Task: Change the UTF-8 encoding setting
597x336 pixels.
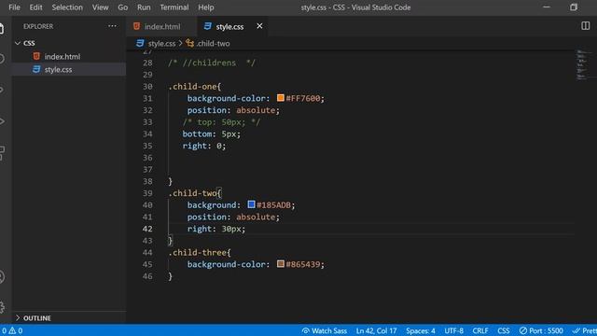Action: tap(454, 330)
